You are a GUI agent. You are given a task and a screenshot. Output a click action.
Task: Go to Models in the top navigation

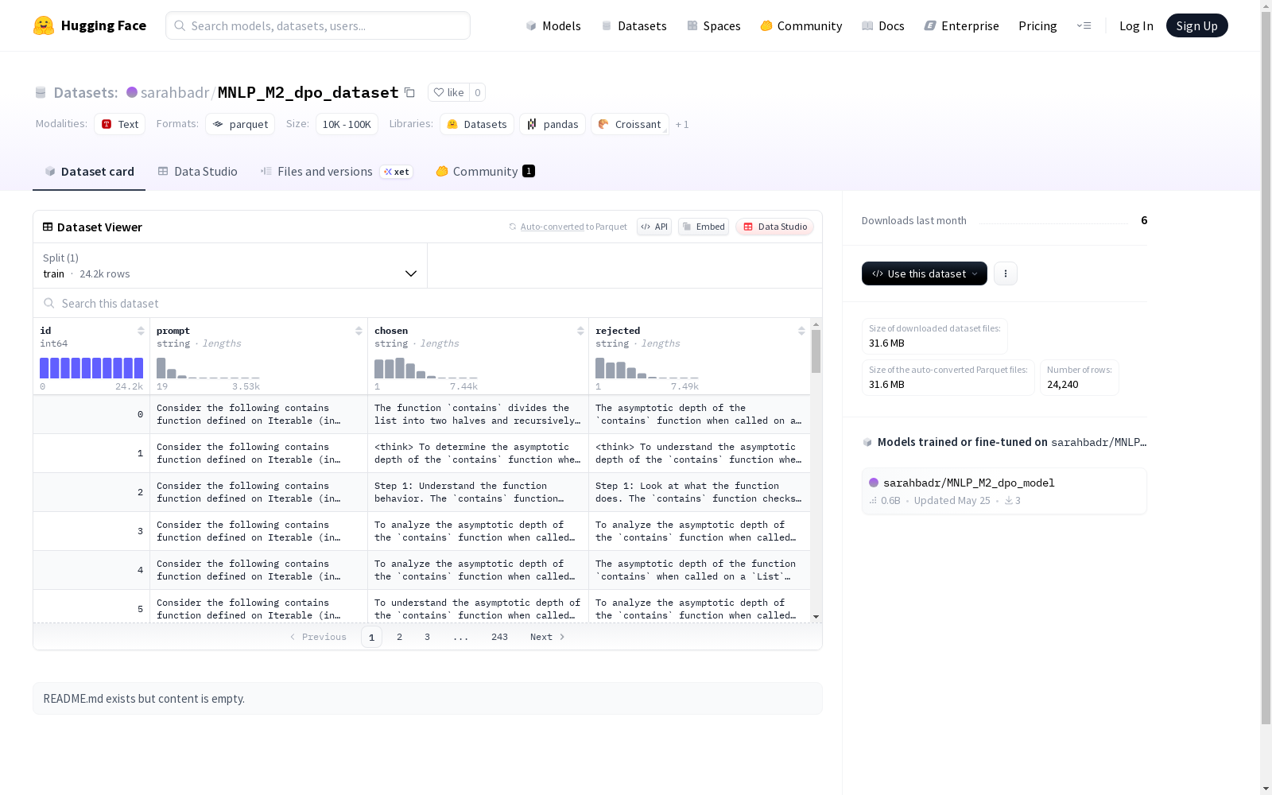coord(553,25)
